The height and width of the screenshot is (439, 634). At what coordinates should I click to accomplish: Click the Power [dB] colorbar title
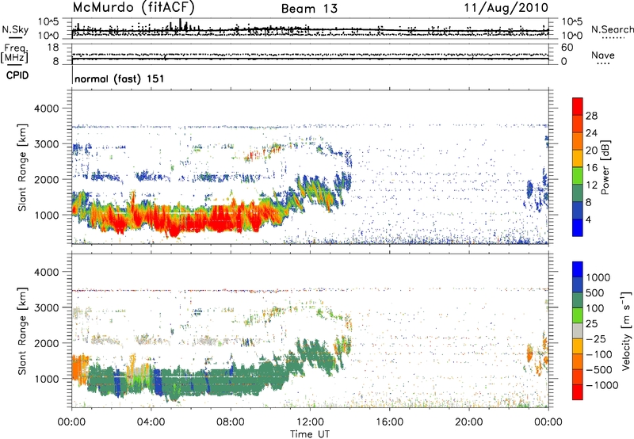click(x=605, y=167)
